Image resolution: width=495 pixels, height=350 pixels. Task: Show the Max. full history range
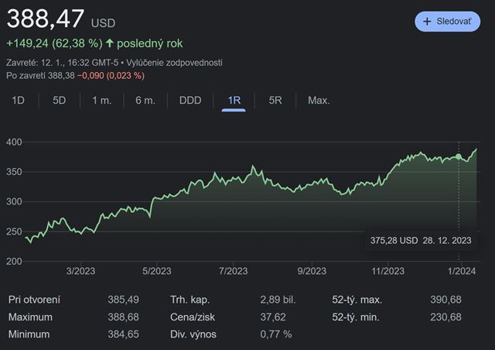pos(319,100)
